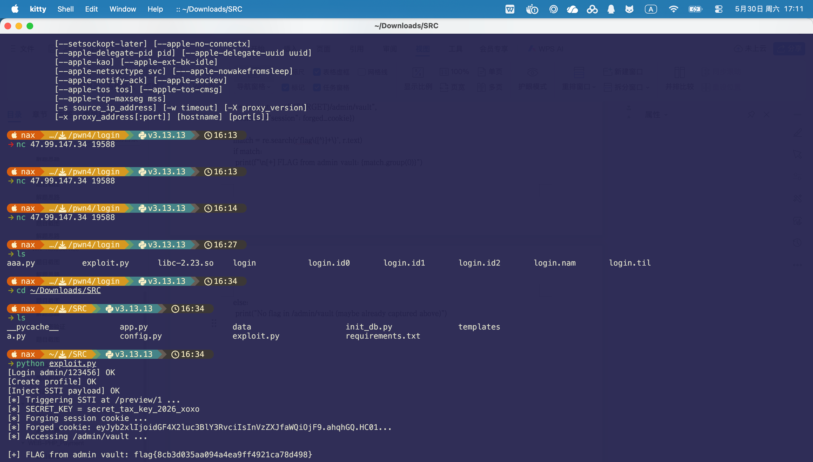Image resolution: width=813 pixels, height=462 pixels.
Task: Click the concentric-ring status icon
Action: tap(553, 9)
